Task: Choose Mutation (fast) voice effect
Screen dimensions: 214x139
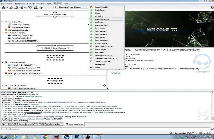Action: (106, 25)
